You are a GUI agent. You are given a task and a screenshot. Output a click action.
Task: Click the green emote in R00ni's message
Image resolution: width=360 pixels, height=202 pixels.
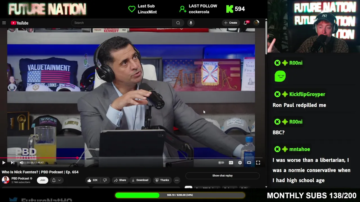click(280, 76)
